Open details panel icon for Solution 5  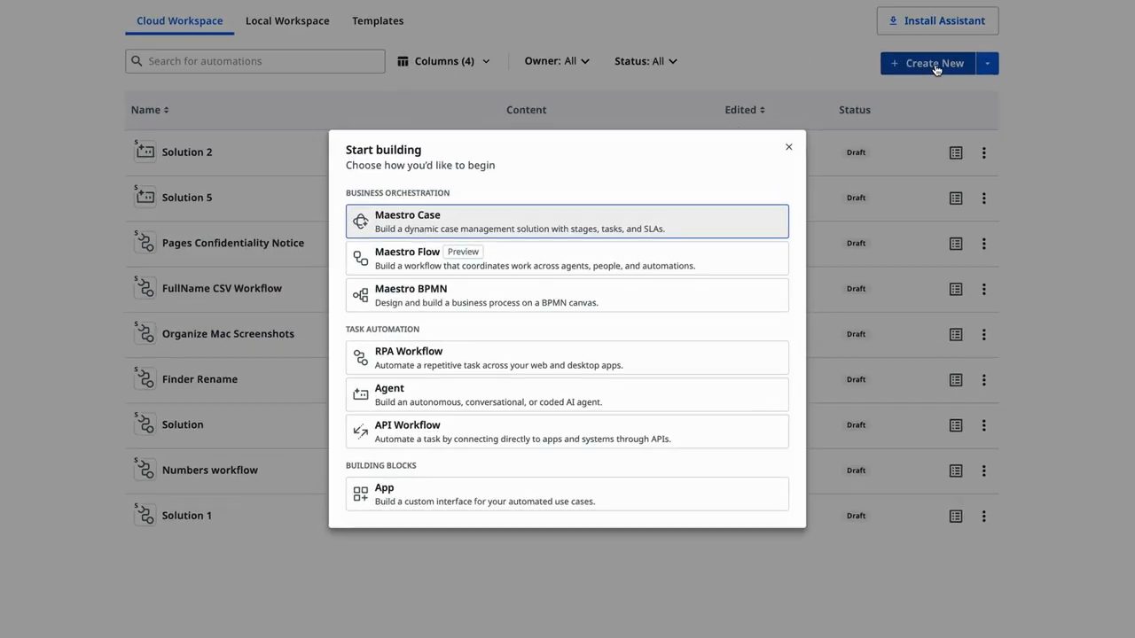(956, 198)
